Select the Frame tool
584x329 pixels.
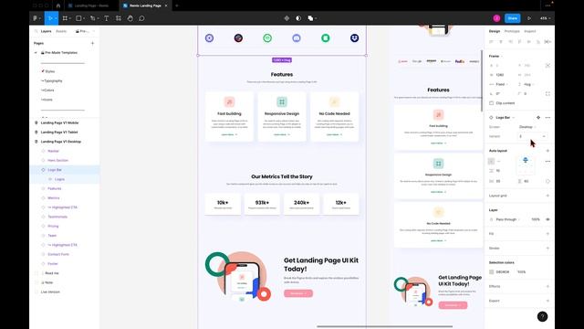coord(65,18)
